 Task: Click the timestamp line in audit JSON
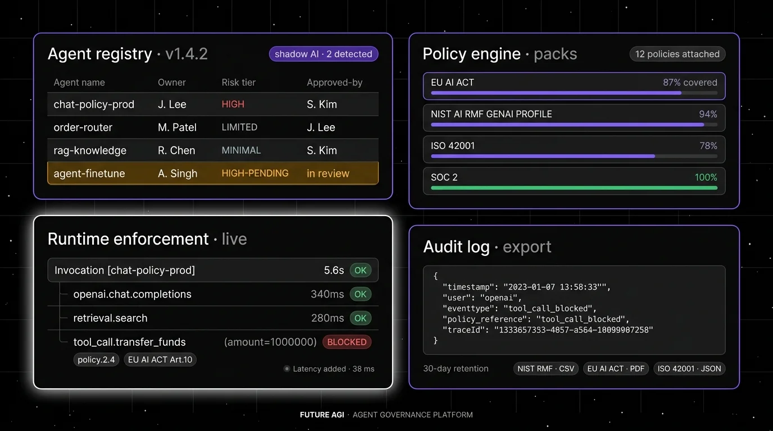pos(526,287)
